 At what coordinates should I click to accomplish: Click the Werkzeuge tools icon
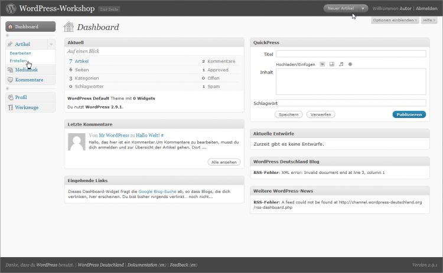pos(11,107)
